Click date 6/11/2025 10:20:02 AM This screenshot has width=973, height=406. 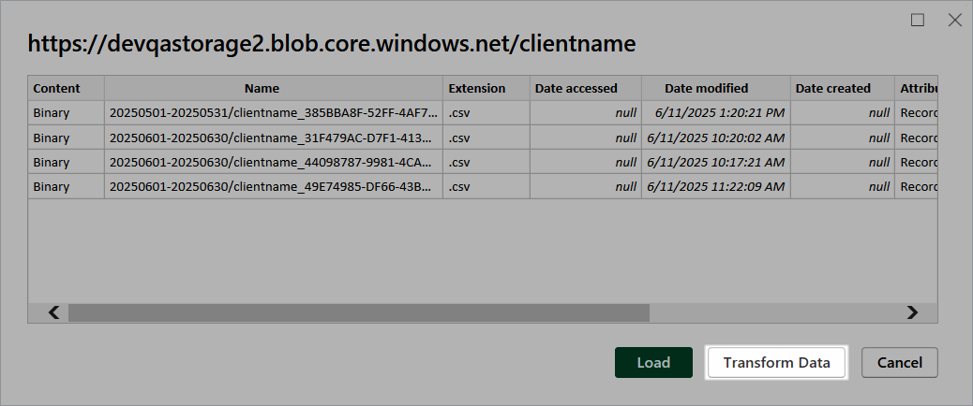click(716, 138)
